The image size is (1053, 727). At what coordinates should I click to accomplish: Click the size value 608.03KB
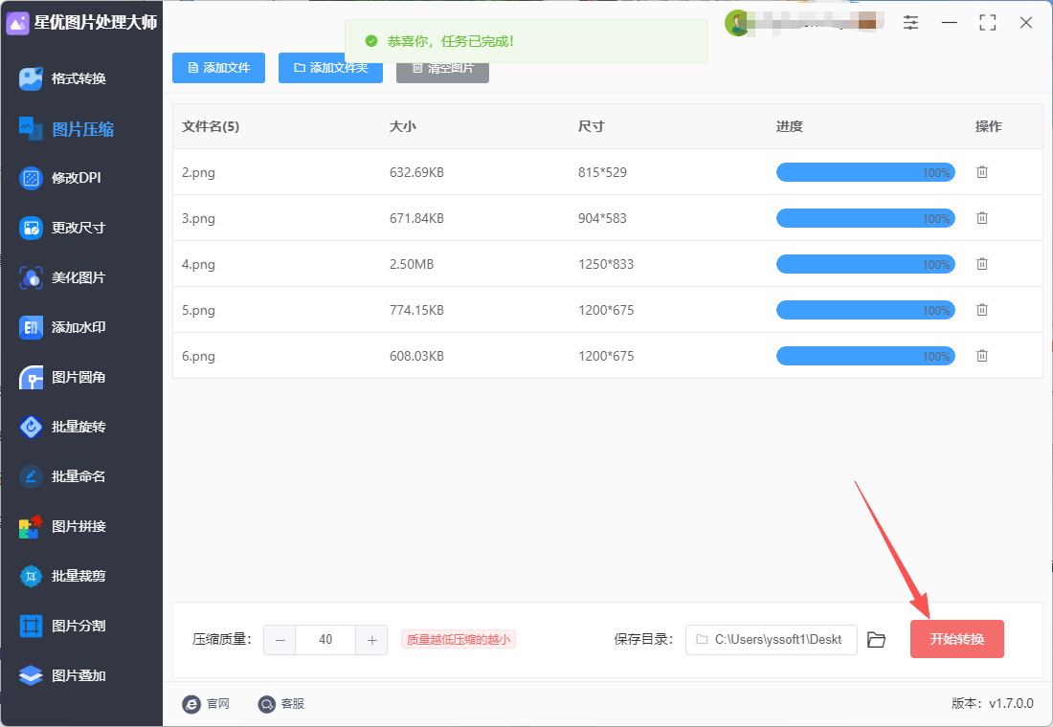click(416, 356)
